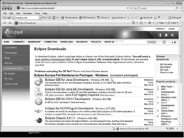Click the Add to Favorites icon
Screen dimensions: 184x138
point(10,23)
